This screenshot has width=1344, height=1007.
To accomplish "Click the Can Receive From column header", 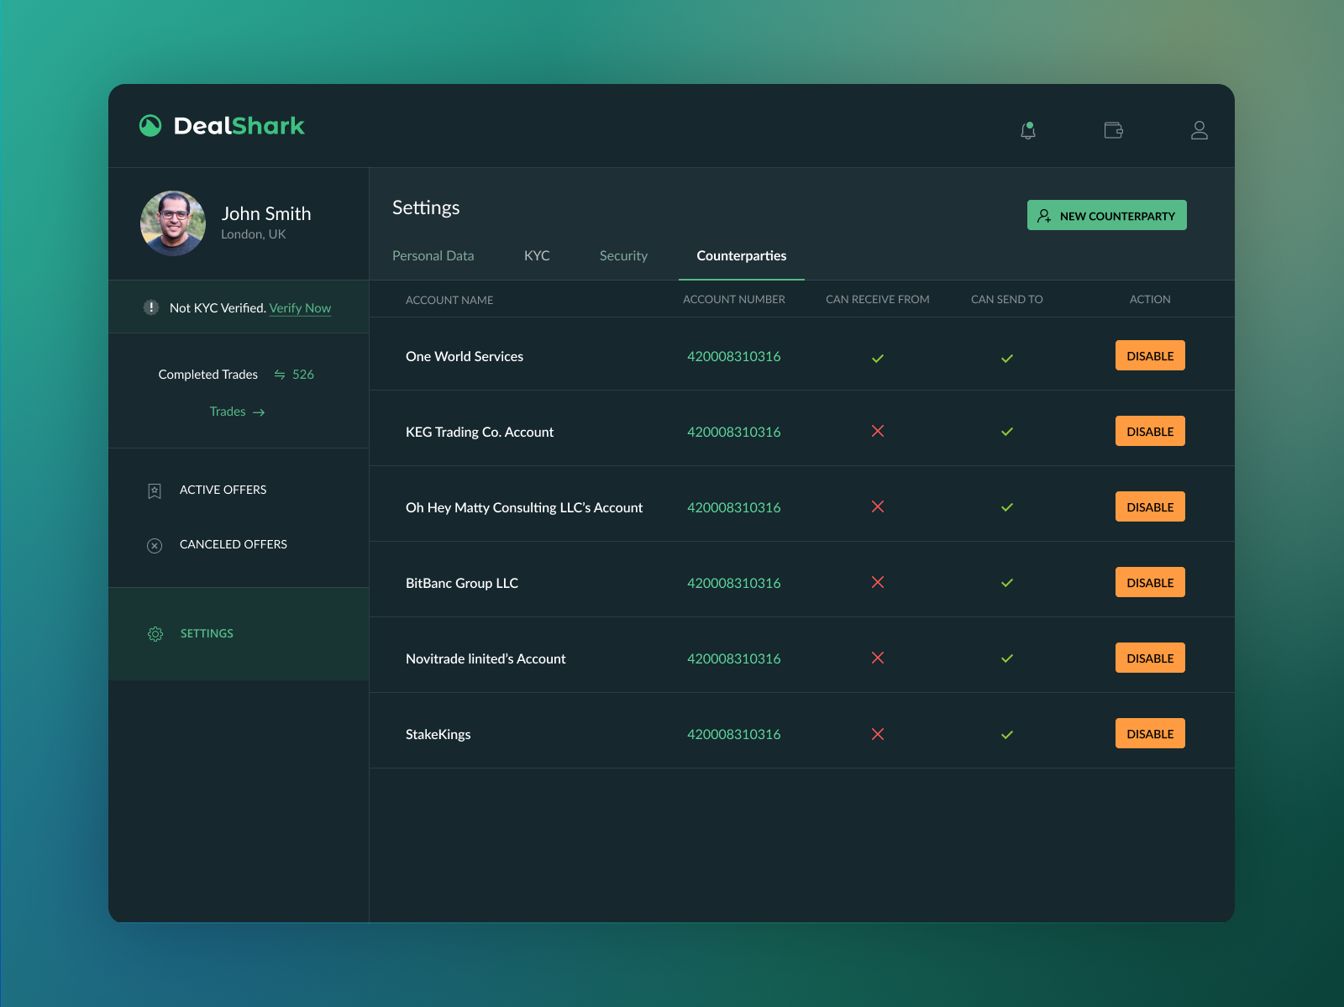I will (x=878, y=299).
